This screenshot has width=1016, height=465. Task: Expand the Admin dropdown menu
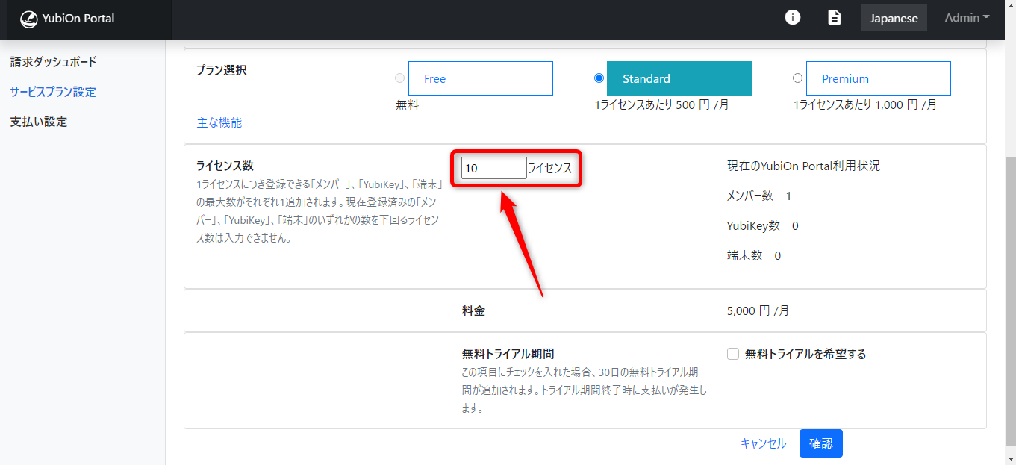(x=967, y=17)
